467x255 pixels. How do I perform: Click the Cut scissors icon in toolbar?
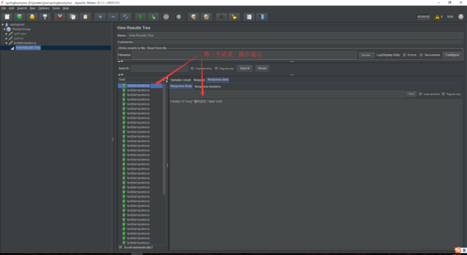(60, 17)
